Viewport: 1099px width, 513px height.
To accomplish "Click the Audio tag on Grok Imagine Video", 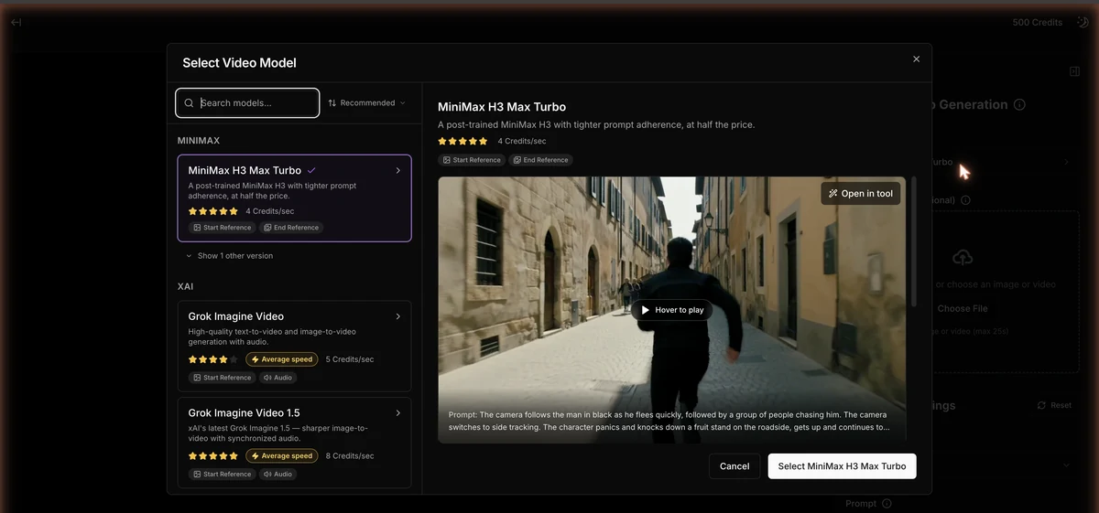I will [x=277, y=378].
